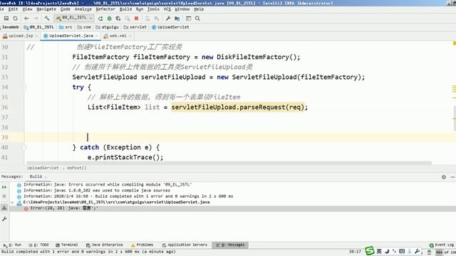Open the TODO tool window
456x256 pixels.
point(38,245)
